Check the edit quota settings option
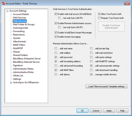Image resolution: width=132 pixels, height=116 pixels. coord(91,57)
